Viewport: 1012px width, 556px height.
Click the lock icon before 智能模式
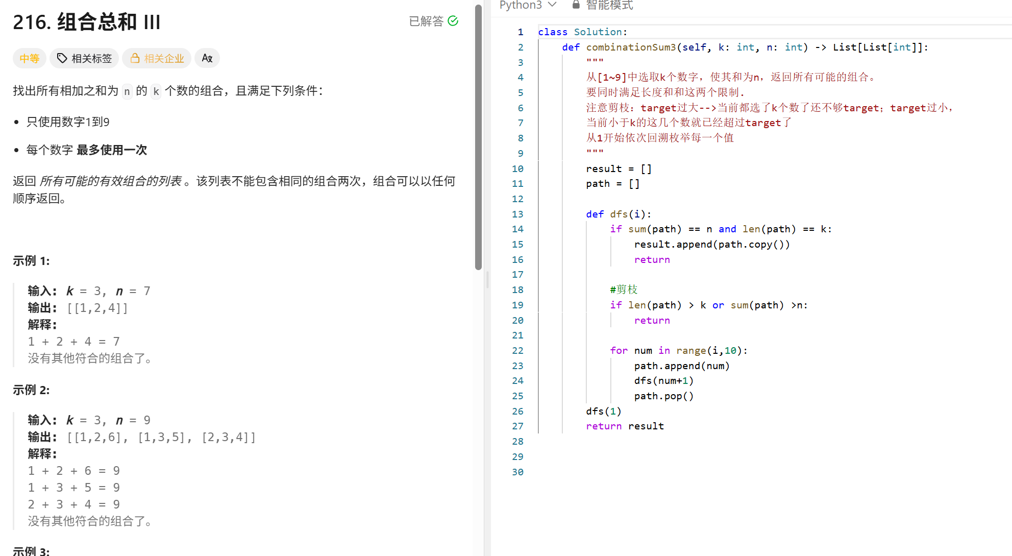tap(576, 5)
